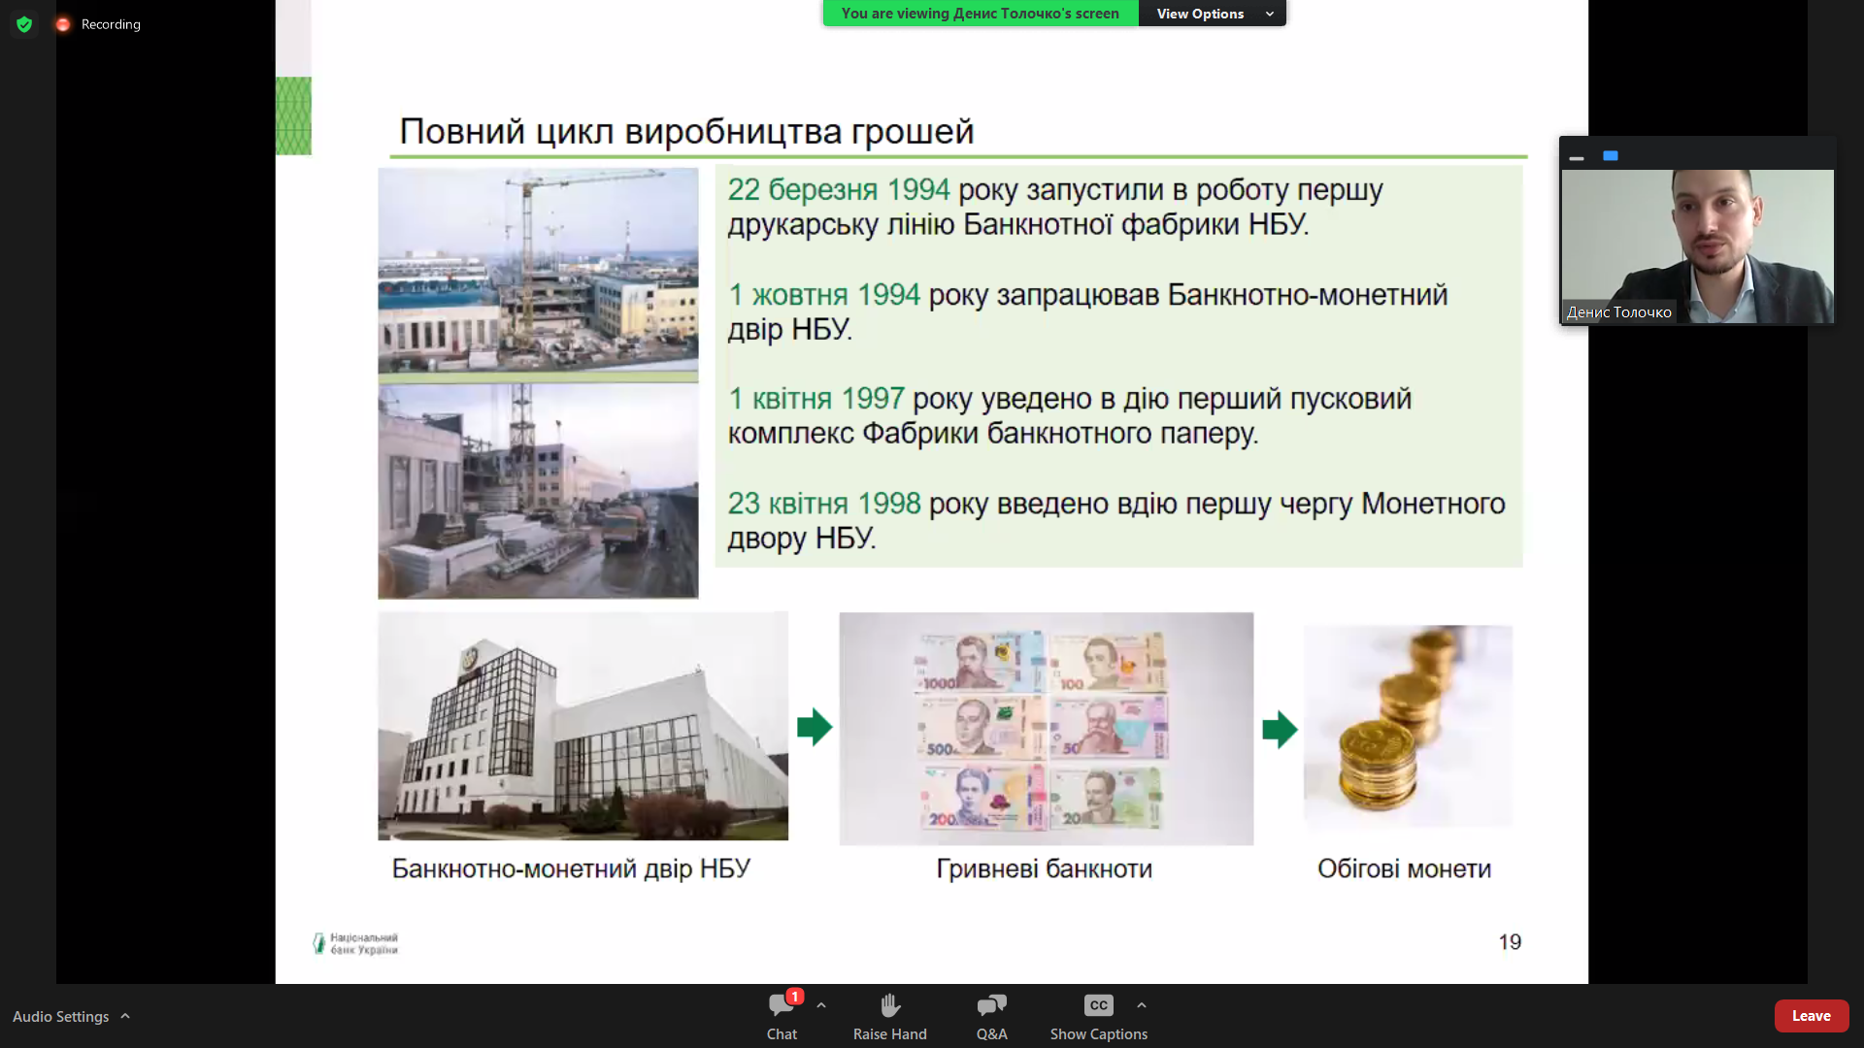Expand the Audio Settings menu
This screenshot has height=1048, width=1864.
coord(125,1016)
